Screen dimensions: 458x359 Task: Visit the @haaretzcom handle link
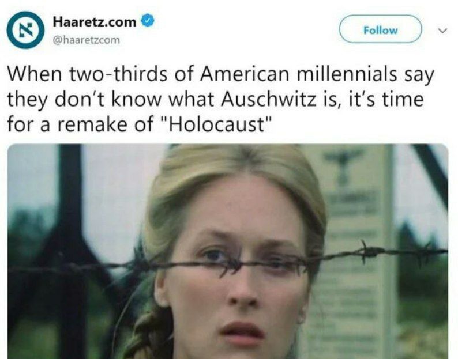click(86, 40)
